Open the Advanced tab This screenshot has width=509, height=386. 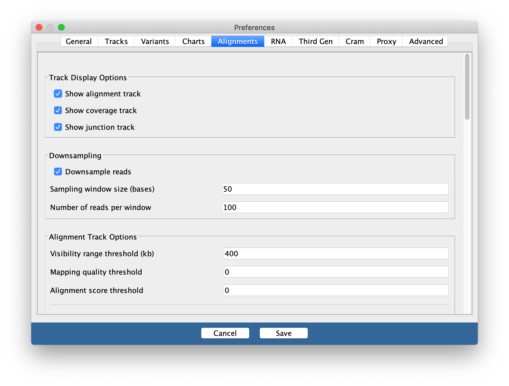(x=425, y=41)
